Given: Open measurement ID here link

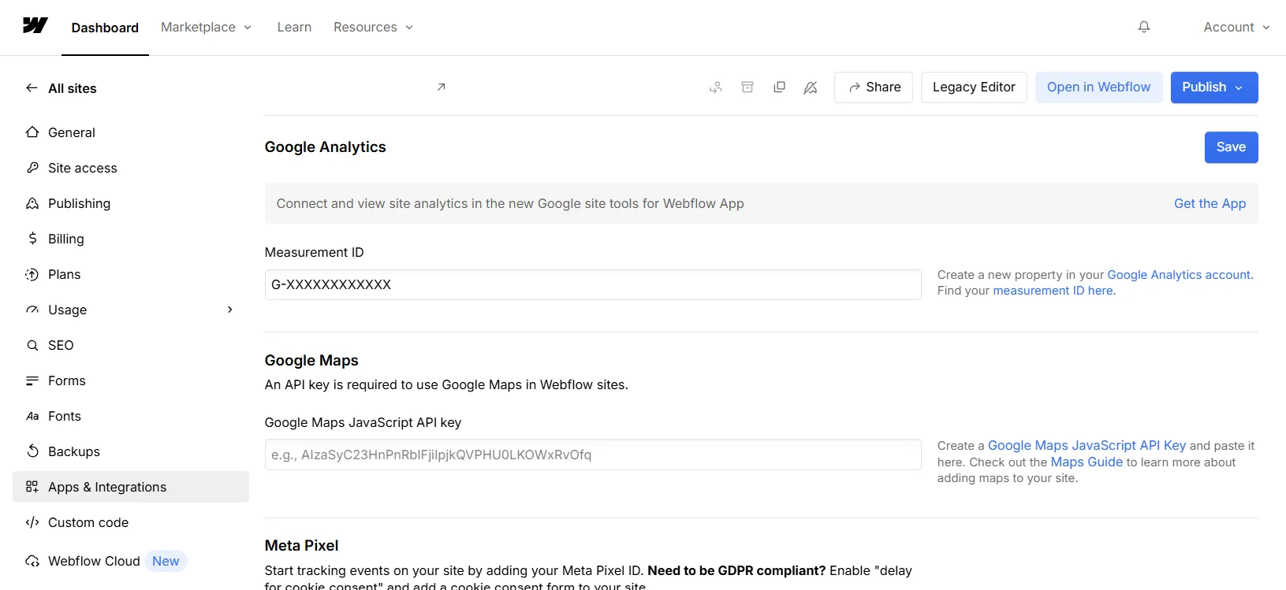Looking at the screenshot, I should 1054,291.
